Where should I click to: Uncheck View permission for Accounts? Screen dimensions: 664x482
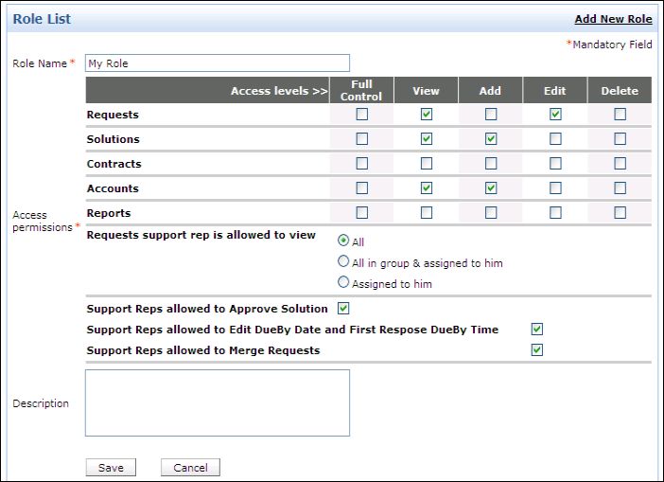point(427,188)
